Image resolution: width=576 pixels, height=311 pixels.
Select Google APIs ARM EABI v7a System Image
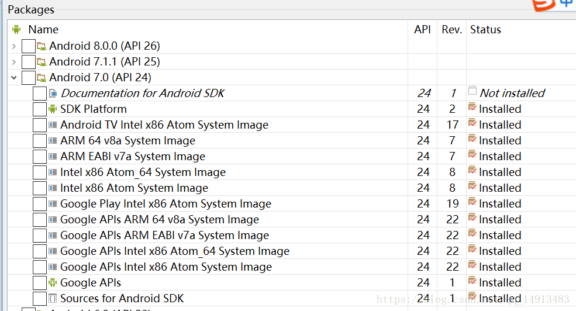click(164, 236)
